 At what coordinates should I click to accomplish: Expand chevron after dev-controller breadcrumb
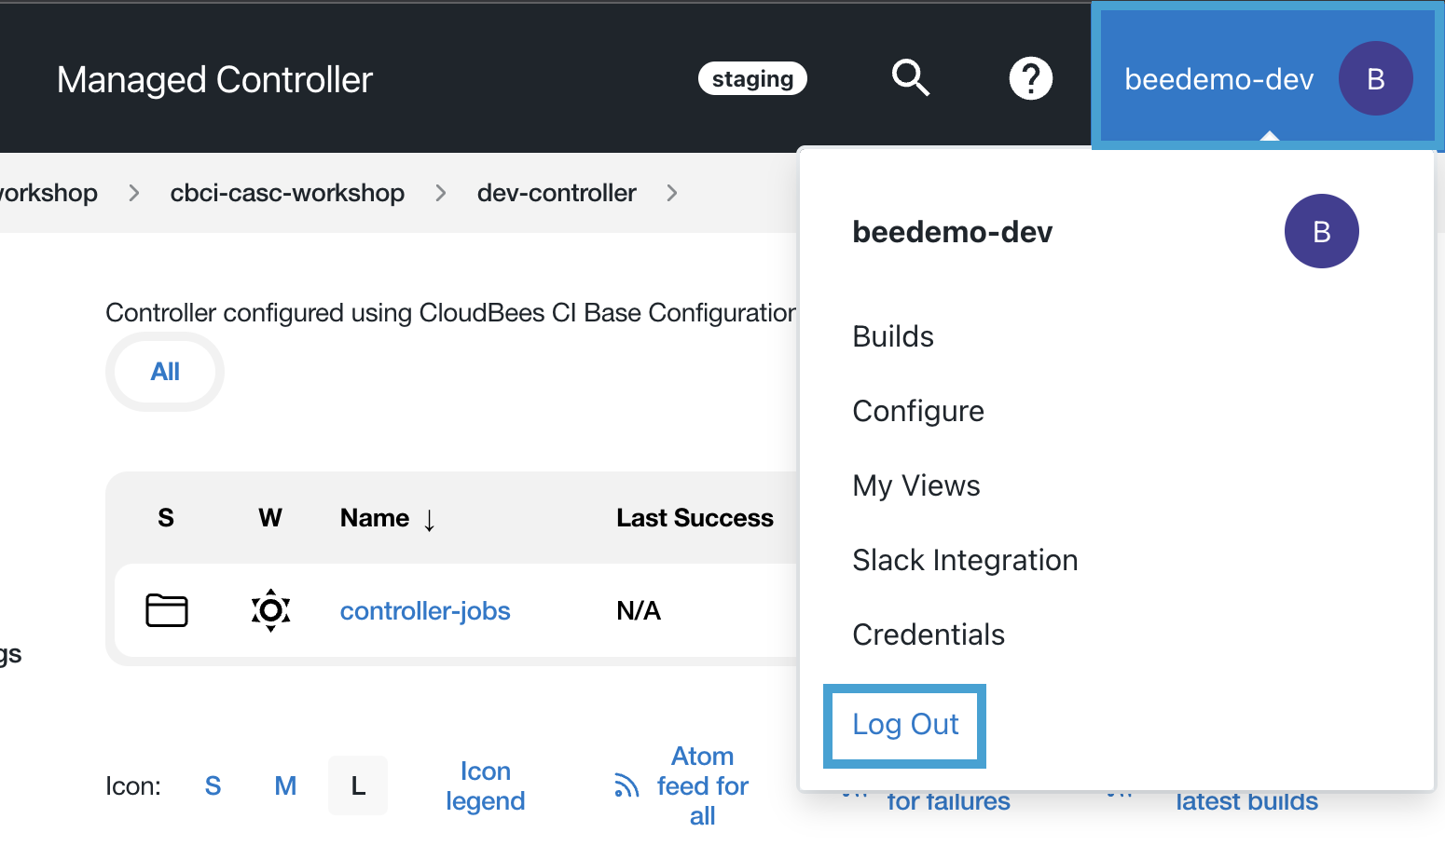[672, 193]
